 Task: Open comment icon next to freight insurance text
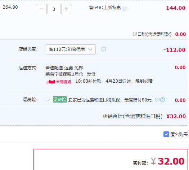tap(157, 100)
